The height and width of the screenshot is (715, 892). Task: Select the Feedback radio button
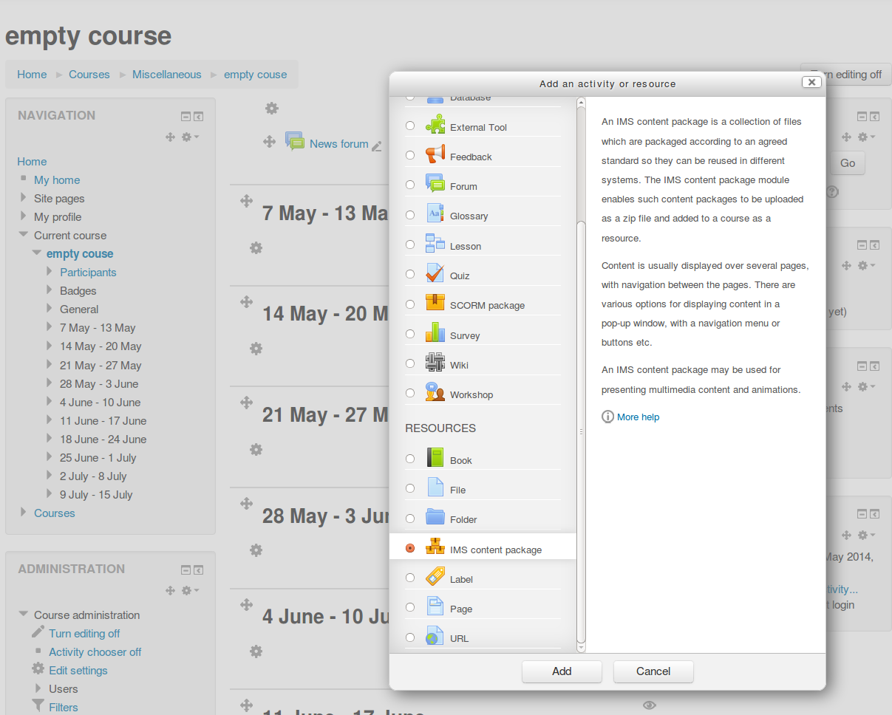click(410, 155)
